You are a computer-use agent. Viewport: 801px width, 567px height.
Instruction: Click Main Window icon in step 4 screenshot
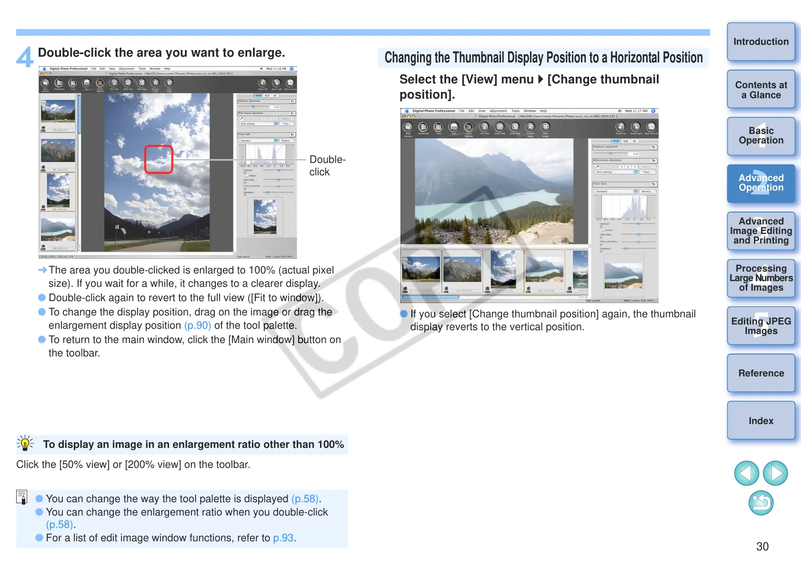click(x=46, y=83)
